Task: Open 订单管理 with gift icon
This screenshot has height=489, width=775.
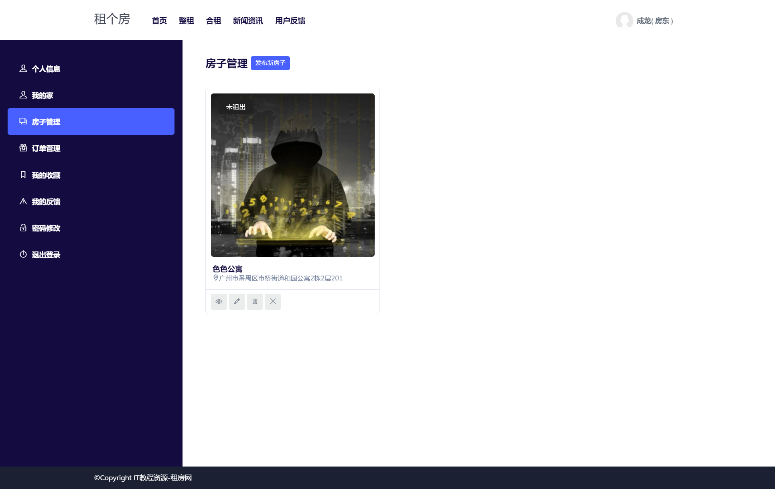Action: click(x=46, y=148)
